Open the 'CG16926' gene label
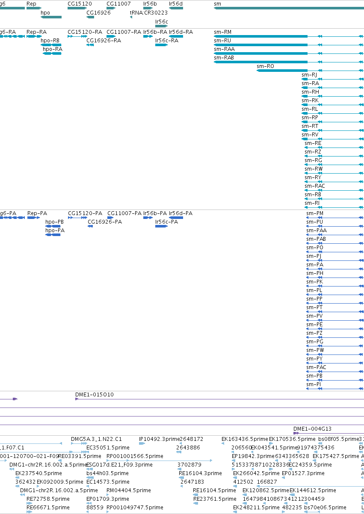This screenshot has height=514, width=364. (x=98, y=13)
